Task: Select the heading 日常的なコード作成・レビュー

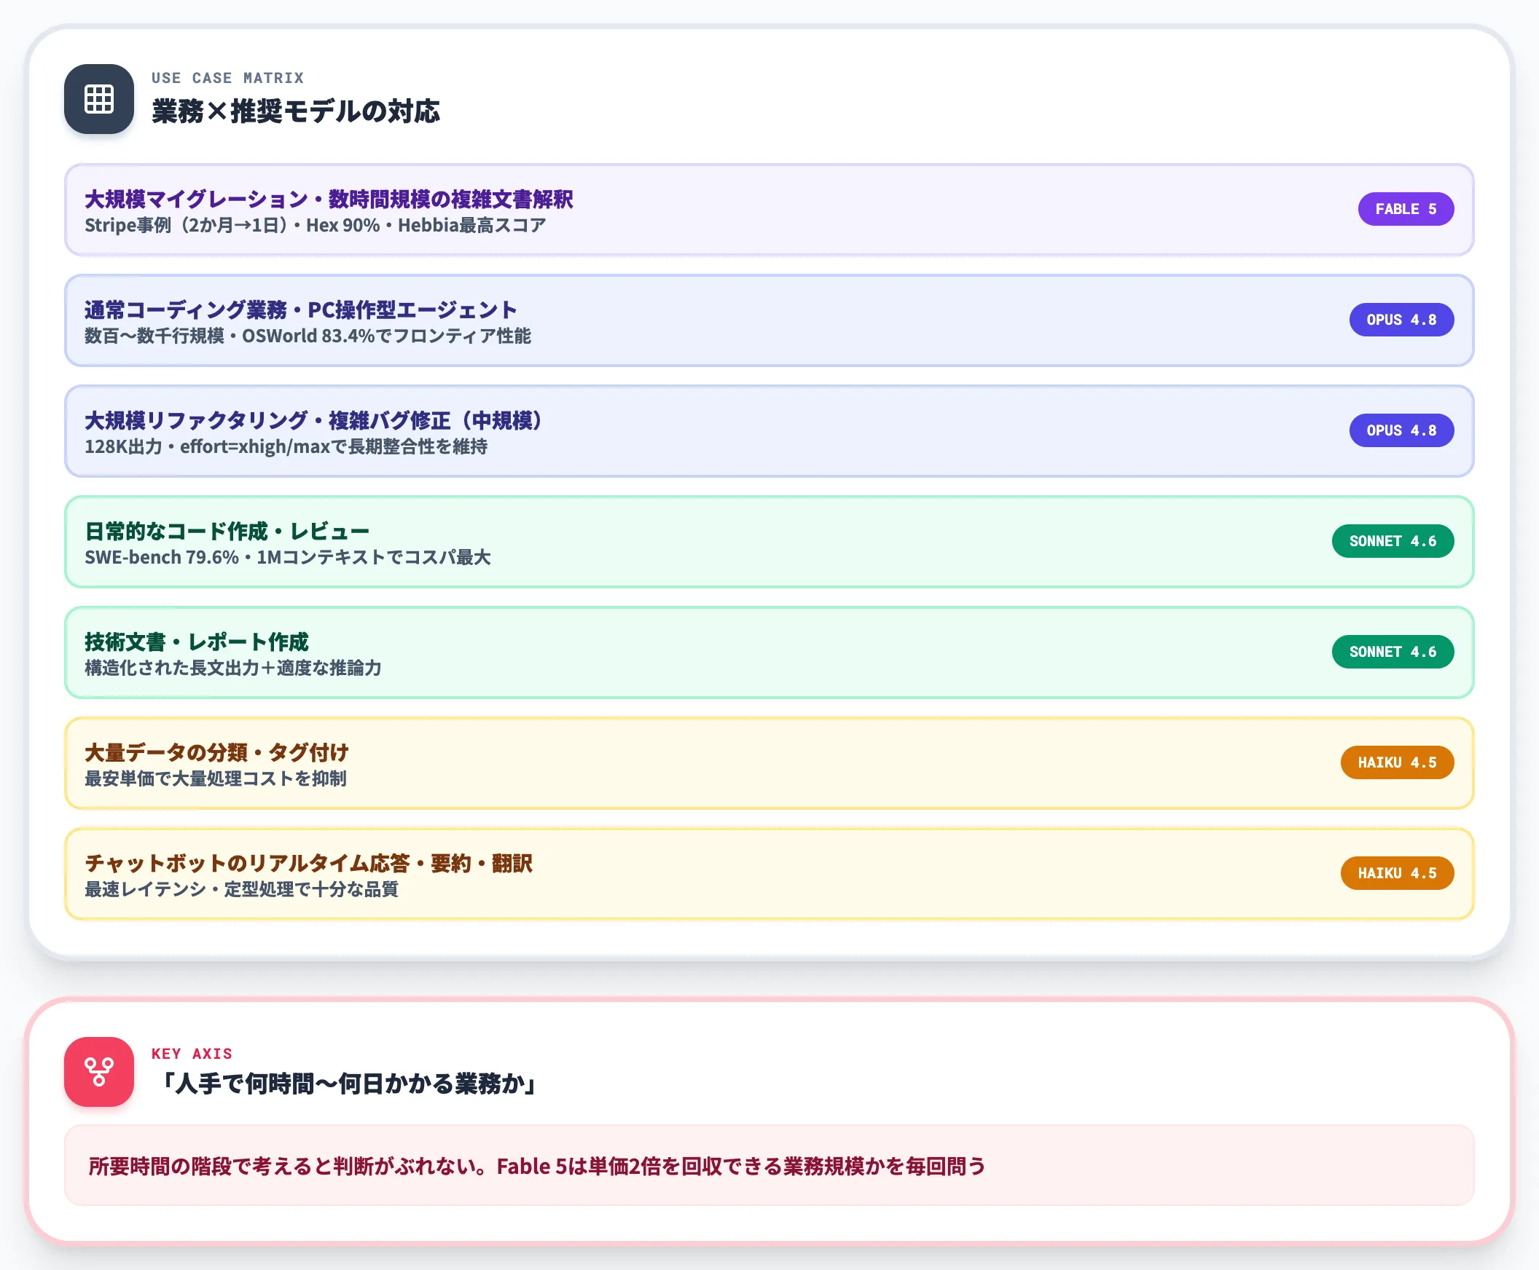Action: click(x=227, y=531)
